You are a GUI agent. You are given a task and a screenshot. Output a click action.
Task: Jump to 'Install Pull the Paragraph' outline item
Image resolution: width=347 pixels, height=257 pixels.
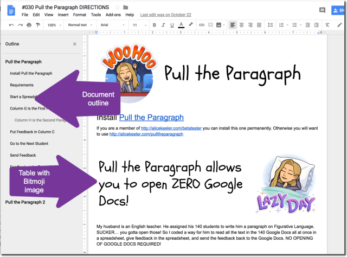pyautogui.click(x=31, y=74)
